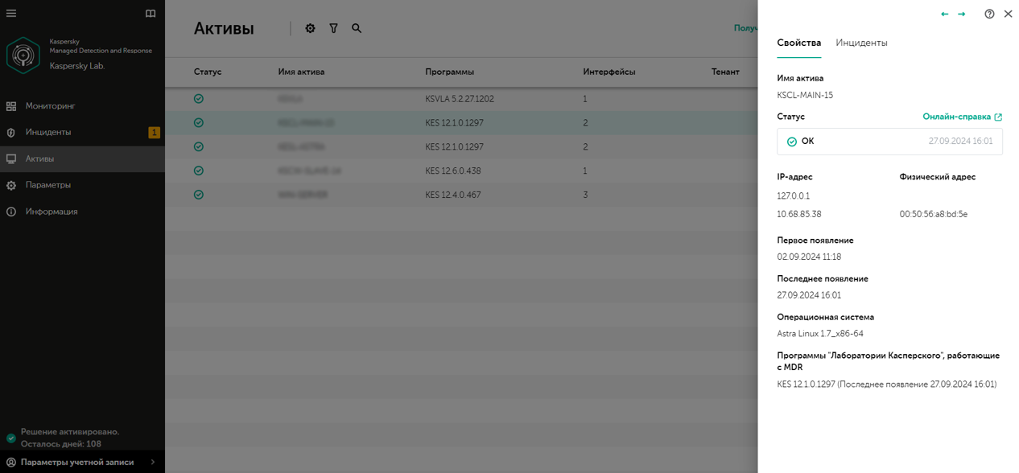Go to previous asset arrow

click(945, 14)
